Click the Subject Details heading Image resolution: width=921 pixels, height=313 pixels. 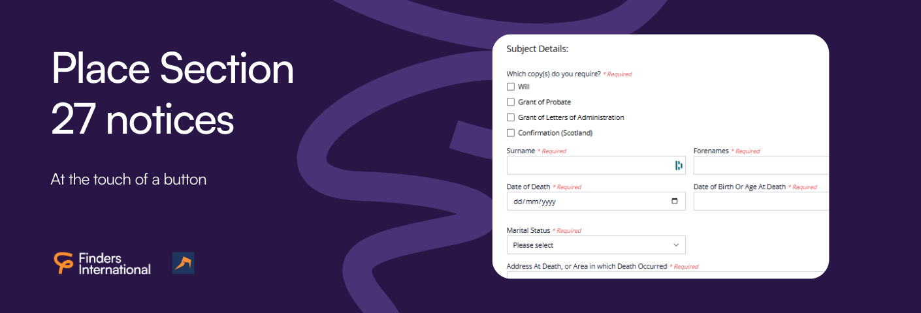538,49
